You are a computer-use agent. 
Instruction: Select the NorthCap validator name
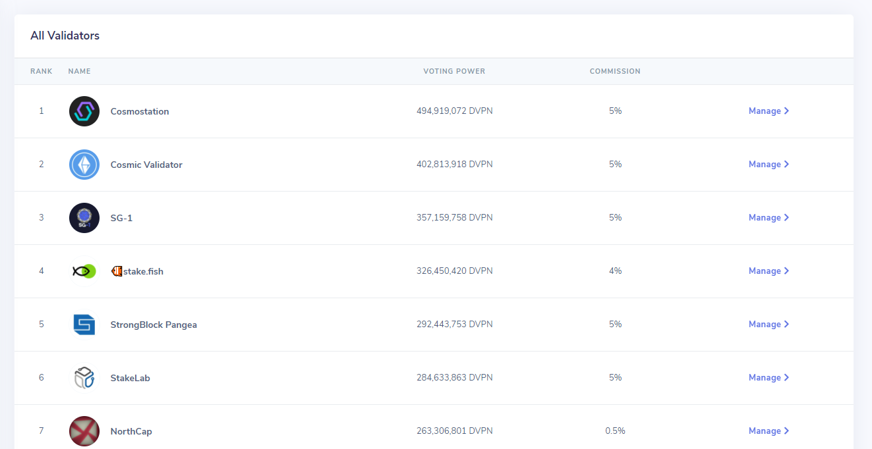(131, 432)
